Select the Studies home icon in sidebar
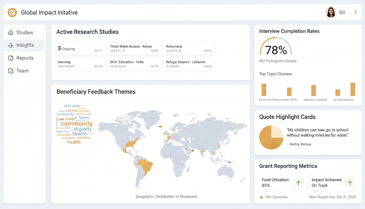365x209 pixels. coord(10,32)
